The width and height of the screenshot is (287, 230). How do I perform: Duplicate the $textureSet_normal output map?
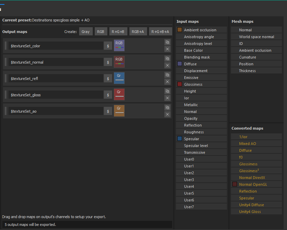[167, 59]
